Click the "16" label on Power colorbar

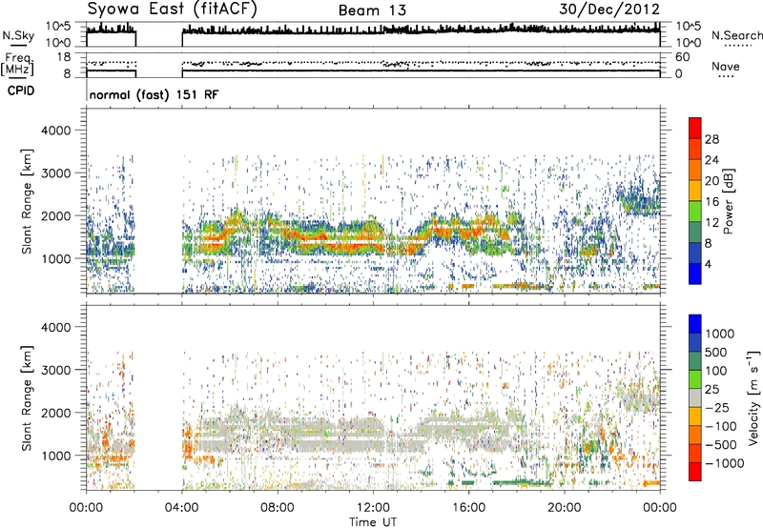711,202
